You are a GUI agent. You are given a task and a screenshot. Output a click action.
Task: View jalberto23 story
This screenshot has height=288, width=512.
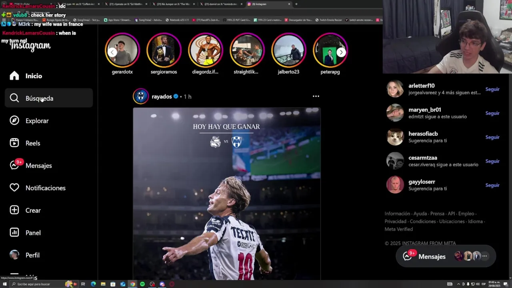[288, 50]
